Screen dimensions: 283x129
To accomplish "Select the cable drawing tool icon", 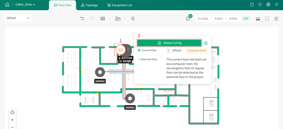I will pyautogui.click(x=133, y=18).
